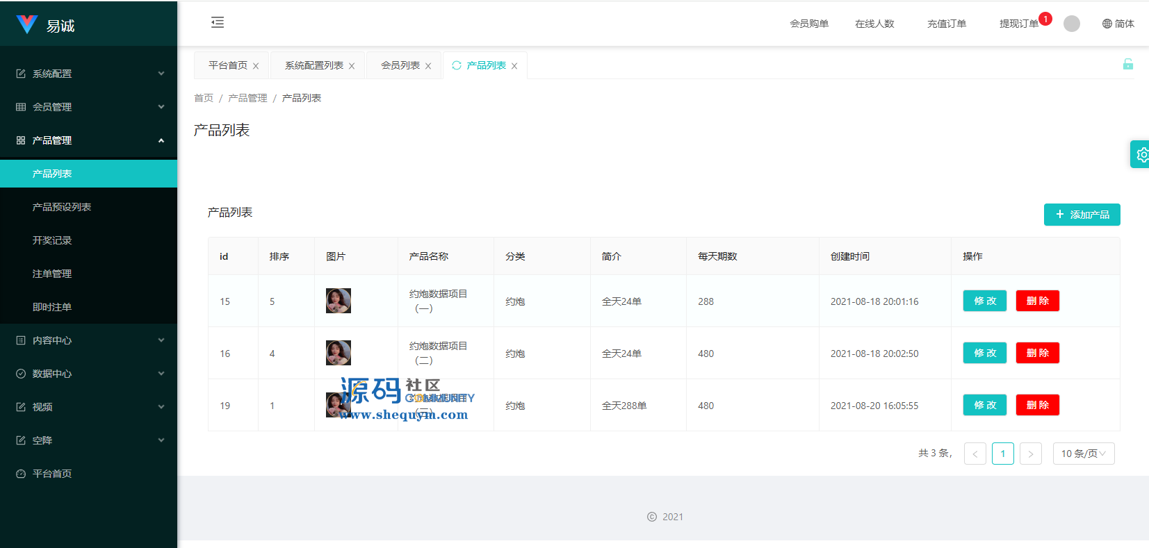The width and height of the screenshot is (1149, 548).
Task: Delete the product with id 19
Action: pyautogui.click(x=1037, y=405)
